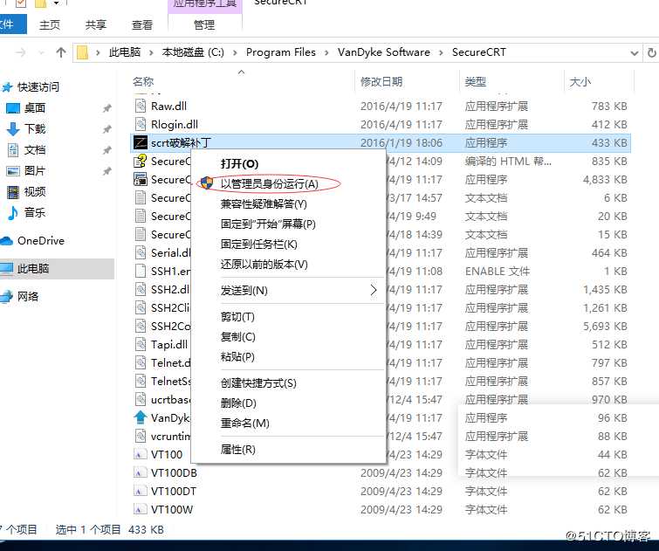The image size is (659, 551).
Task: Click the scrt破解补丁 application icon
Action: click(x=141, y=142)
